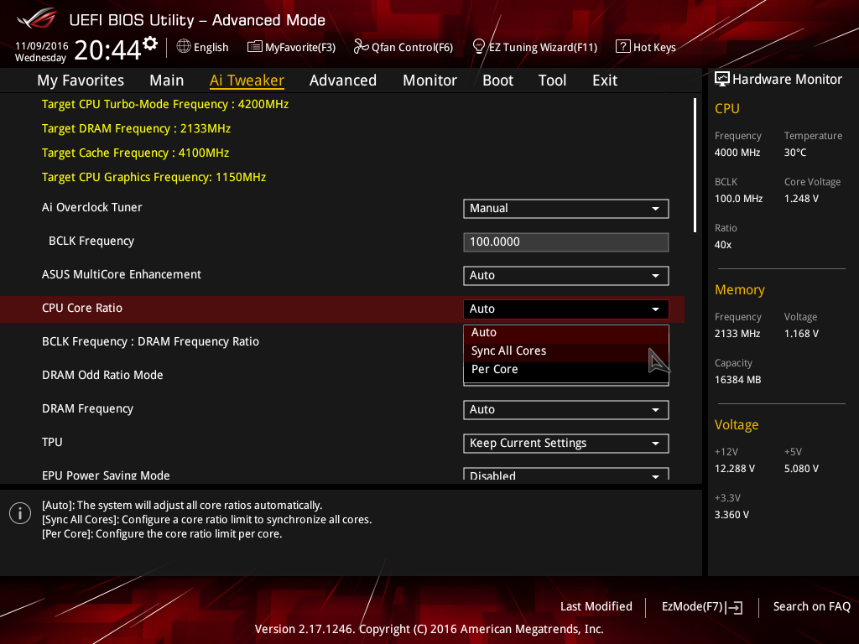Click the +5V reading 5.080 V

coord(801,469)
